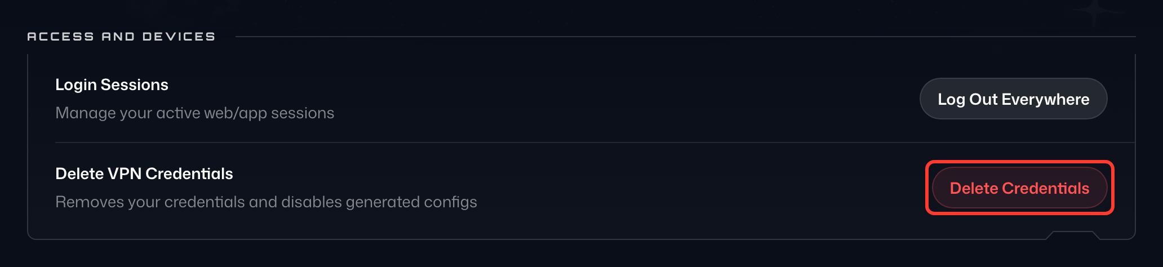Click the word 'Sessions' in the Login Sessions title

pyautogui.click(x=135, y=84)
